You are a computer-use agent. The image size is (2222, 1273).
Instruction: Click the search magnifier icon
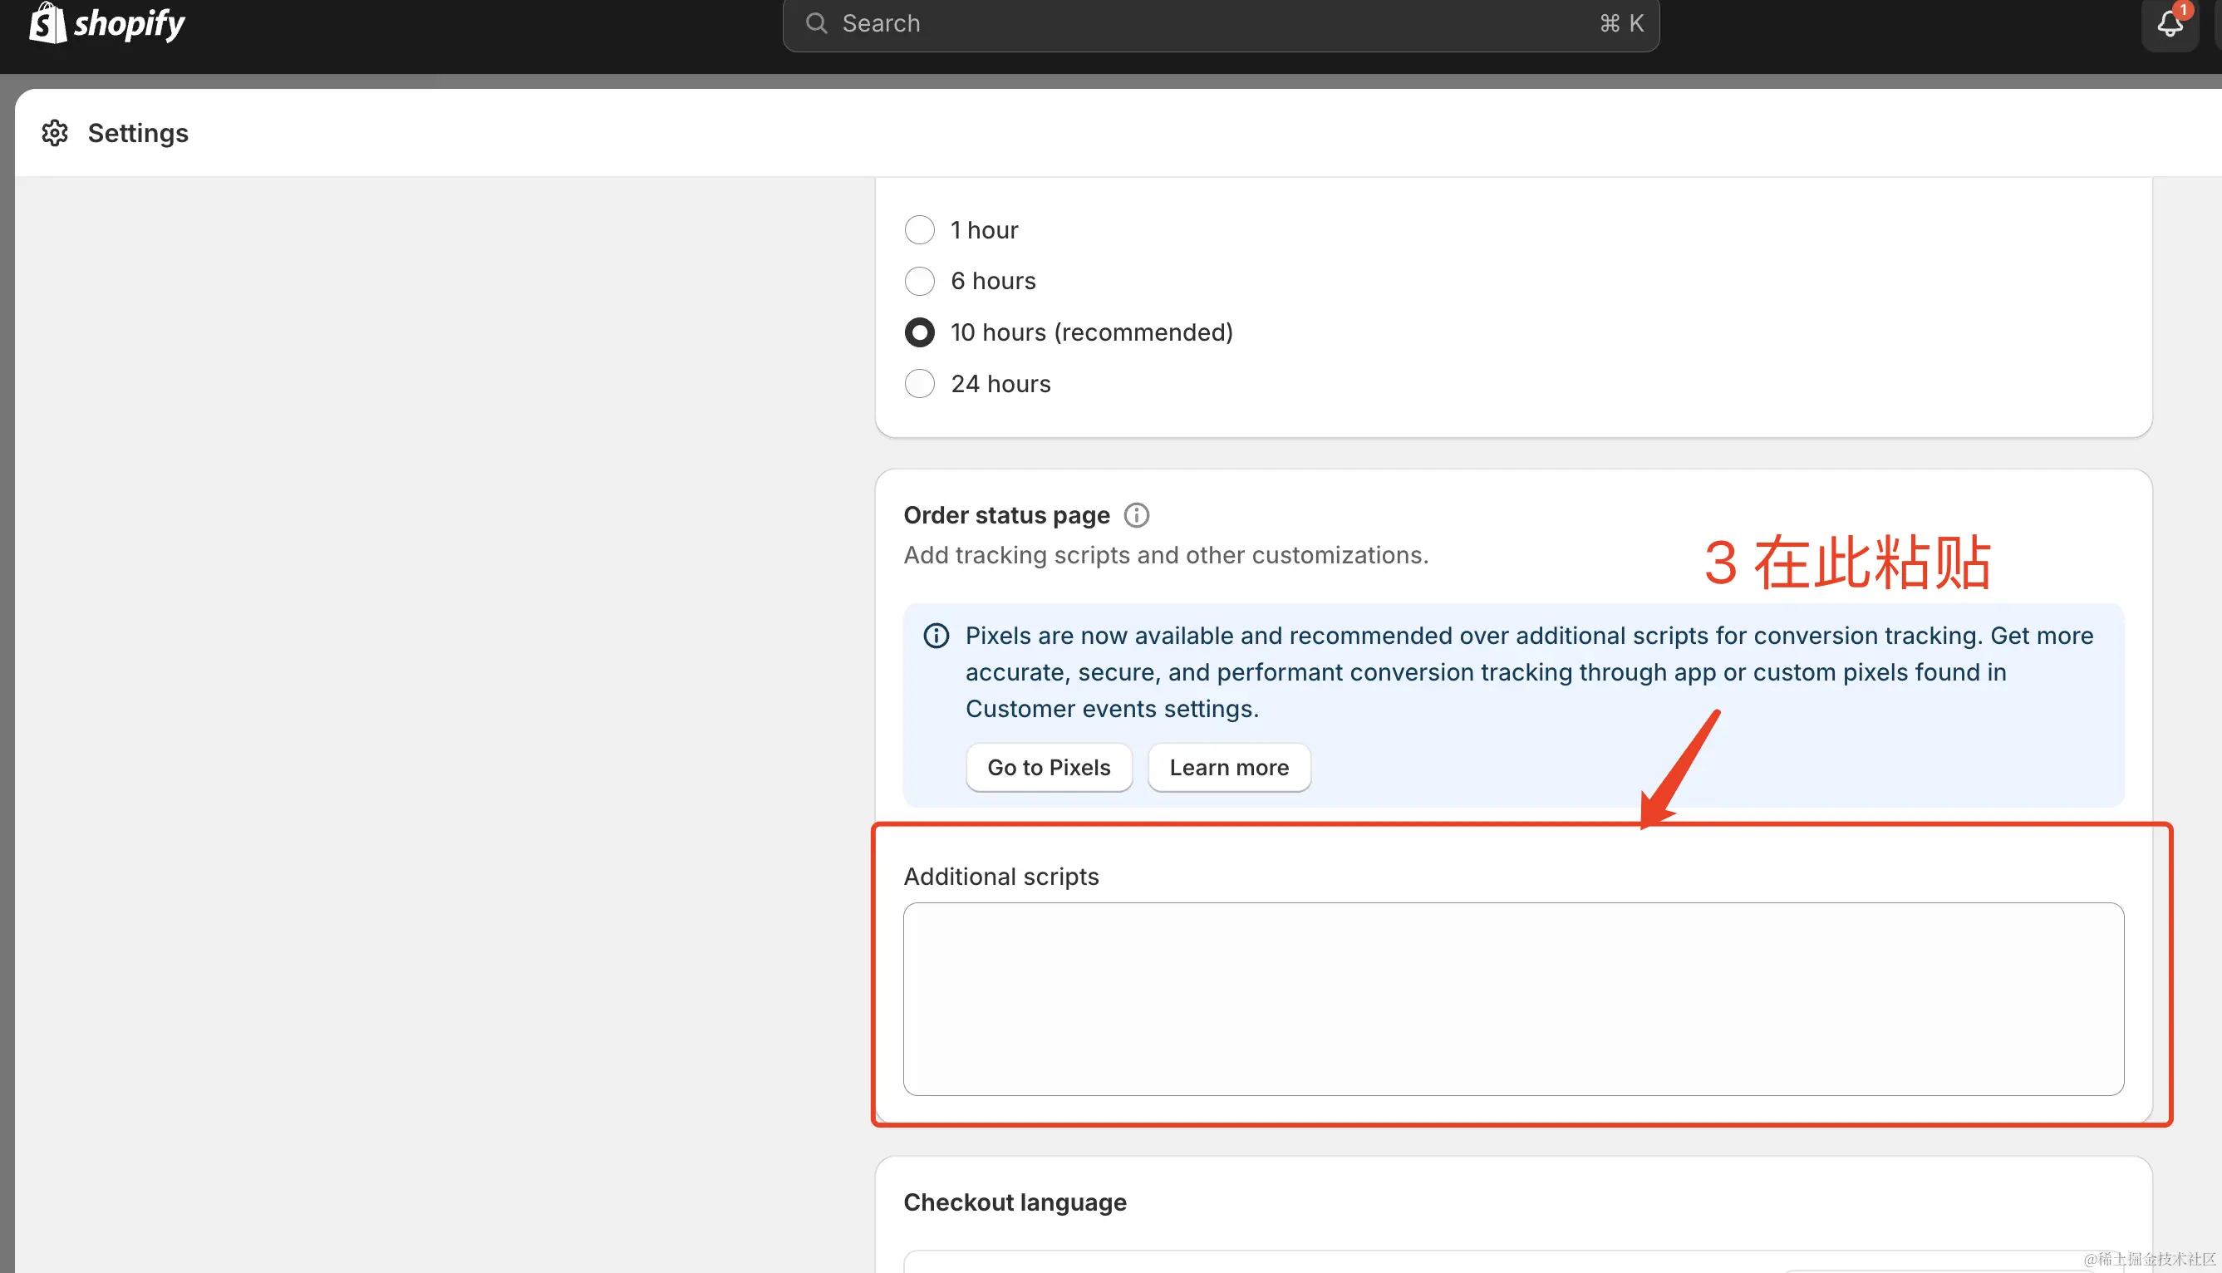[815, 23]
